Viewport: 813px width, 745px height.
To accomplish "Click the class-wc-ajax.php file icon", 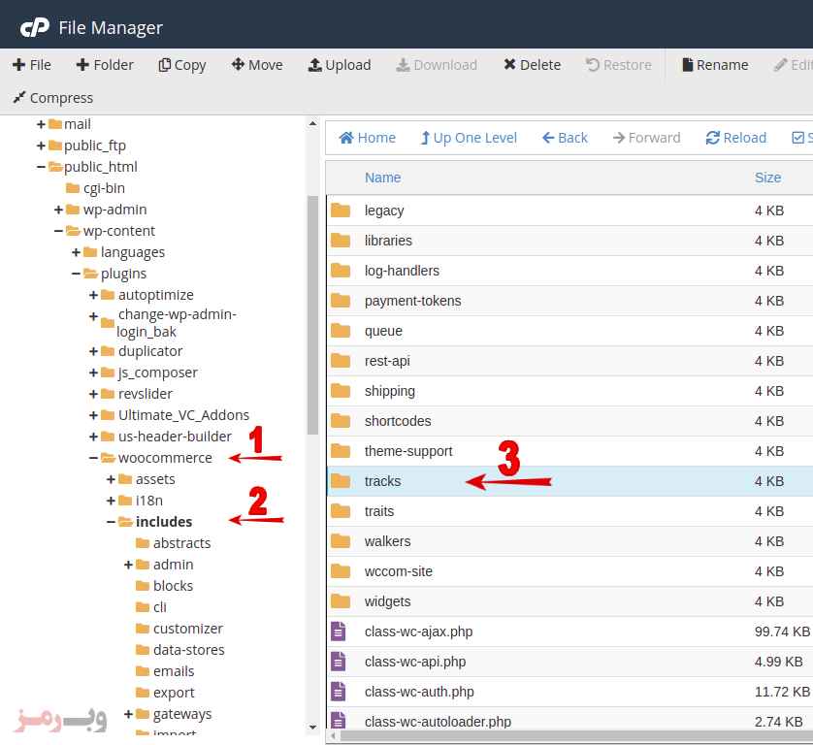I will (x=338, y=632).
